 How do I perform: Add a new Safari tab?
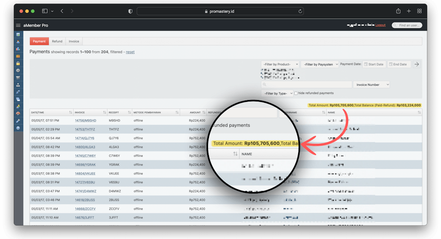[409, 11]
